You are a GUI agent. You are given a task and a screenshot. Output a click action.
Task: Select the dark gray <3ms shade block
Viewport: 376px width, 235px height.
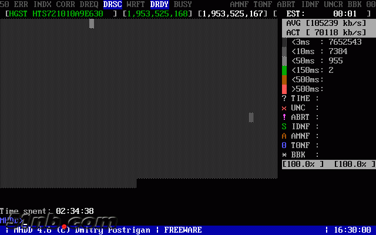pyautogui.click(x=284, y=42)
